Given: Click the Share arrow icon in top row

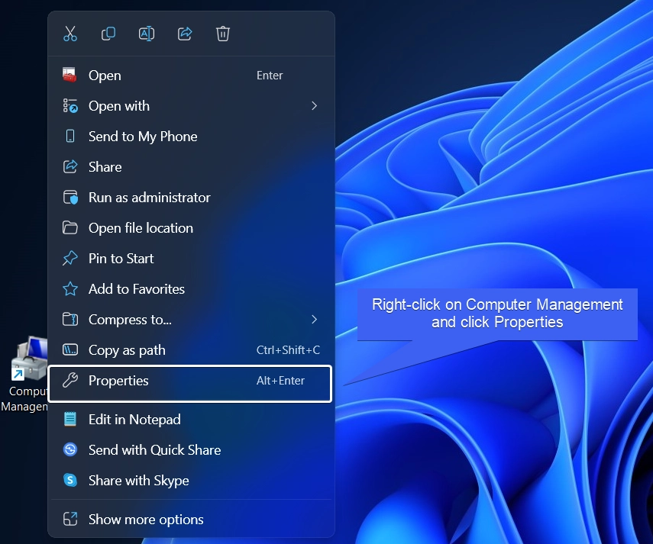Looking at the screenshot, I should point(185,34).
